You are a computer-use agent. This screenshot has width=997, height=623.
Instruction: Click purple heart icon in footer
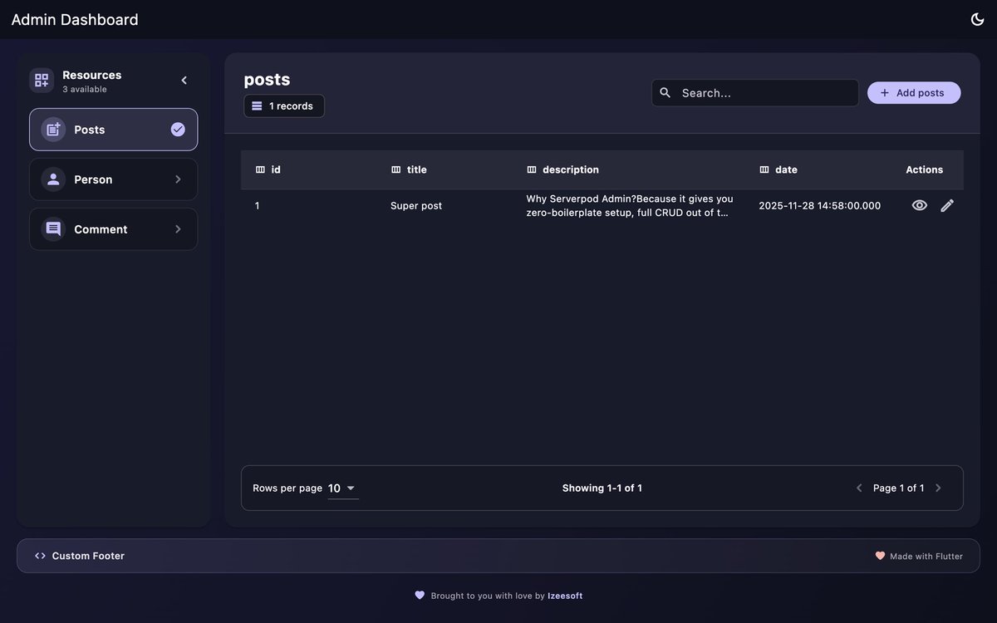420,596
